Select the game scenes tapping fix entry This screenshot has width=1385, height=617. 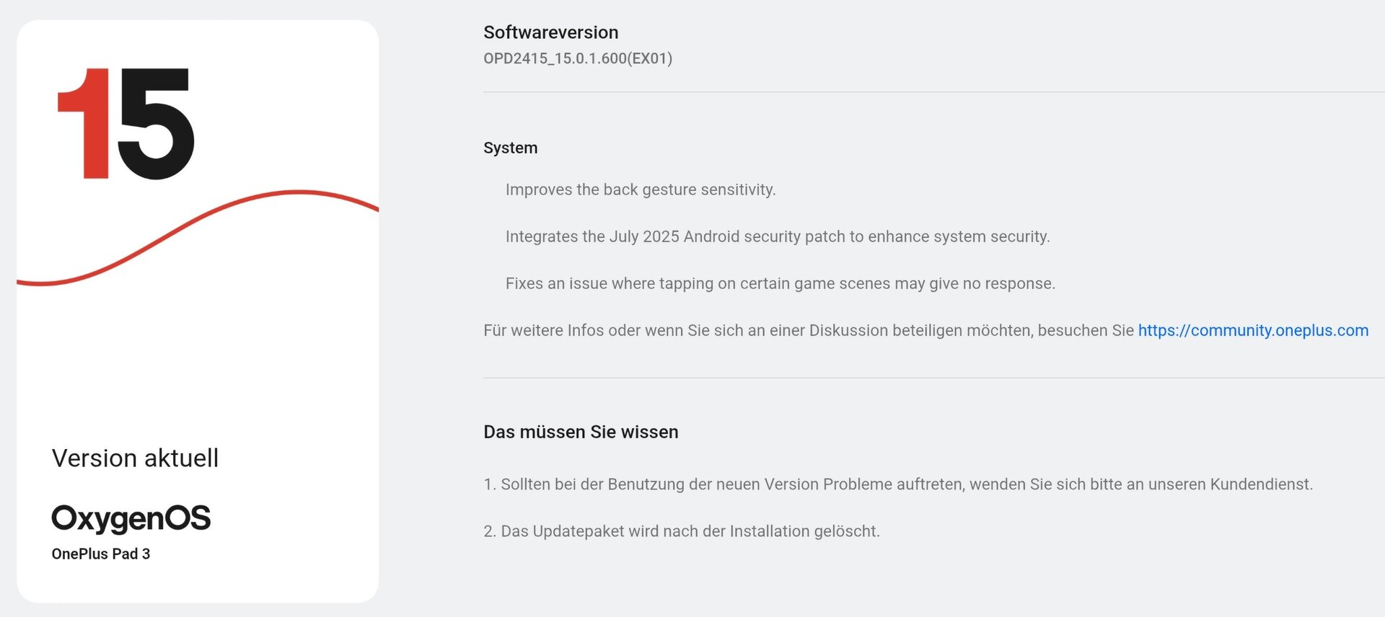[x=781, y=283]
